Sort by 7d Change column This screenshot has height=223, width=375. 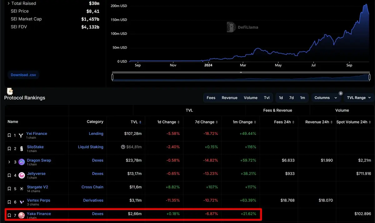217,122
